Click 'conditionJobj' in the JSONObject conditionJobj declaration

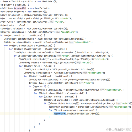[x=26, y=39]
